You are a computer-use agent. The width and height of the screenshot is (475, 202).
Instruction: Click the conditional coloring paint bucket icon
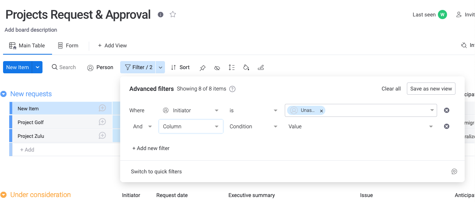[246, 68]
